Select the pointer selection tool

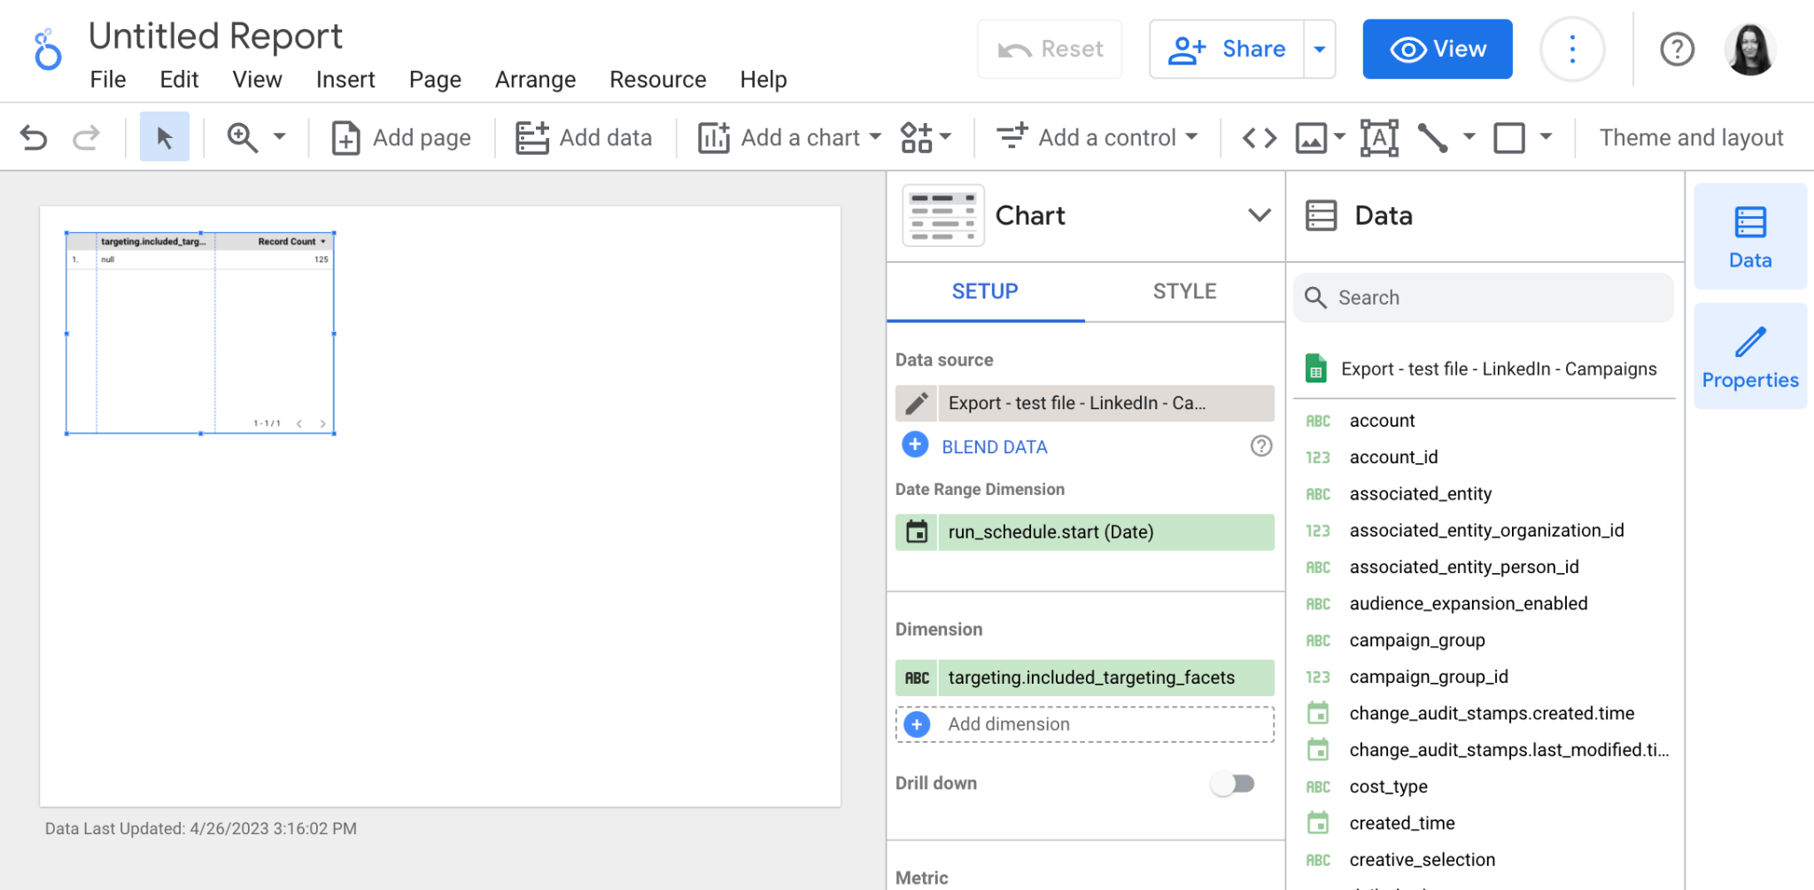(x=165, y=137)
